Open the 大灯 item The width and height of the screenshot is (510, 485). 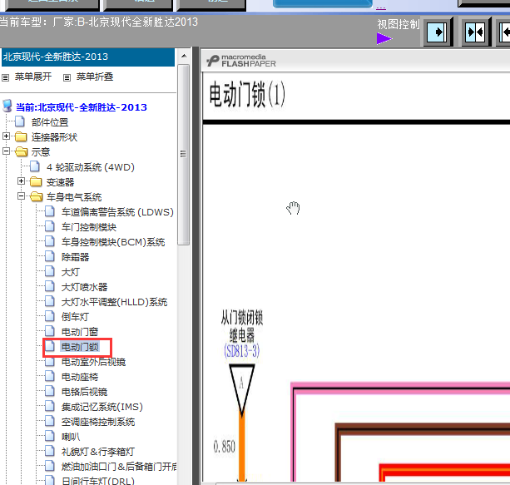tap(71, 272)
